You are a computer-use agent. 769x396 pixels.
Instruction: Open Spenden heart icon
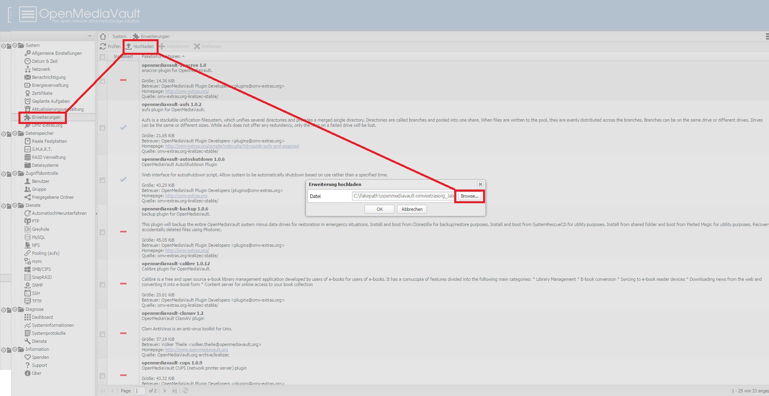[x=28, y=357]
